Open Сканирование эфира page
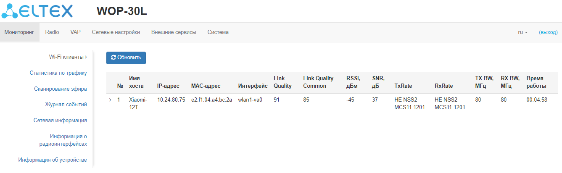The image size is (562, 173). (61, 89)
